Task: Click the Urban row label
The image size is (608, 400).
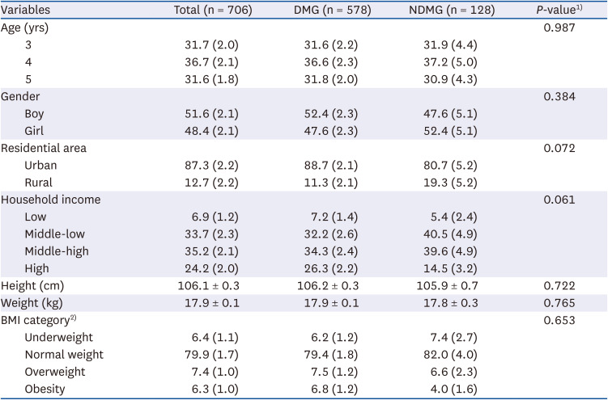Action: [x=40, y=165]
